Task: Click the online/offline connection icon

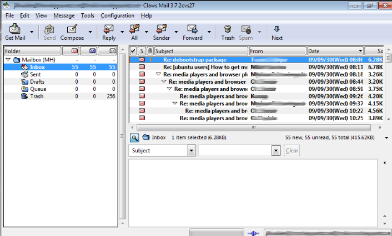Action: pos(253,233)
